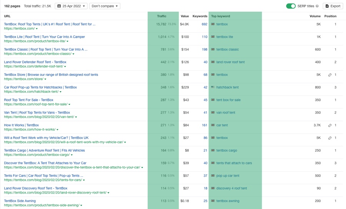Click the Export button
Image resolution: width=346 pixels, height=209 pixels.
pyautogui.click(x=333, y=6)
